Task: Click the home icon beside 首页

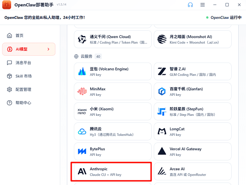Action: (9, 36)
